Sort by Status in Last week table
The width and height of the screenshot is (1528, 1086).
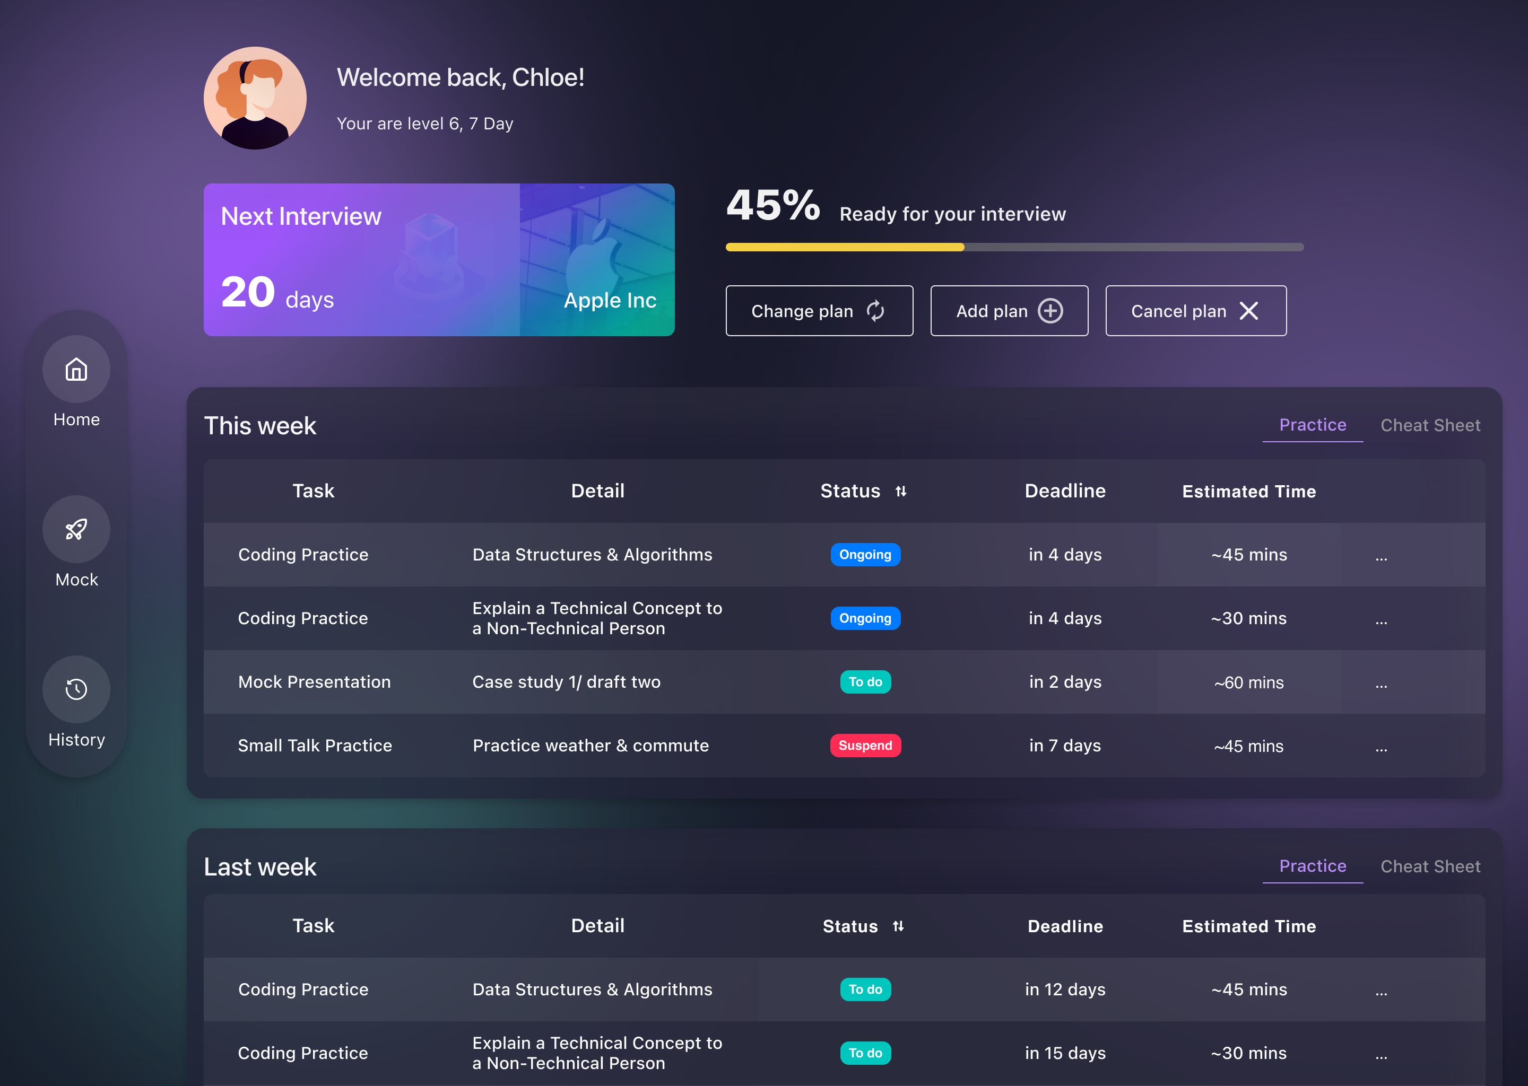(x=898, y=926)
